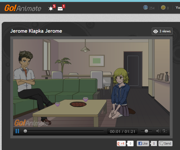Click the red badge 1 on messages

point(64,6)
